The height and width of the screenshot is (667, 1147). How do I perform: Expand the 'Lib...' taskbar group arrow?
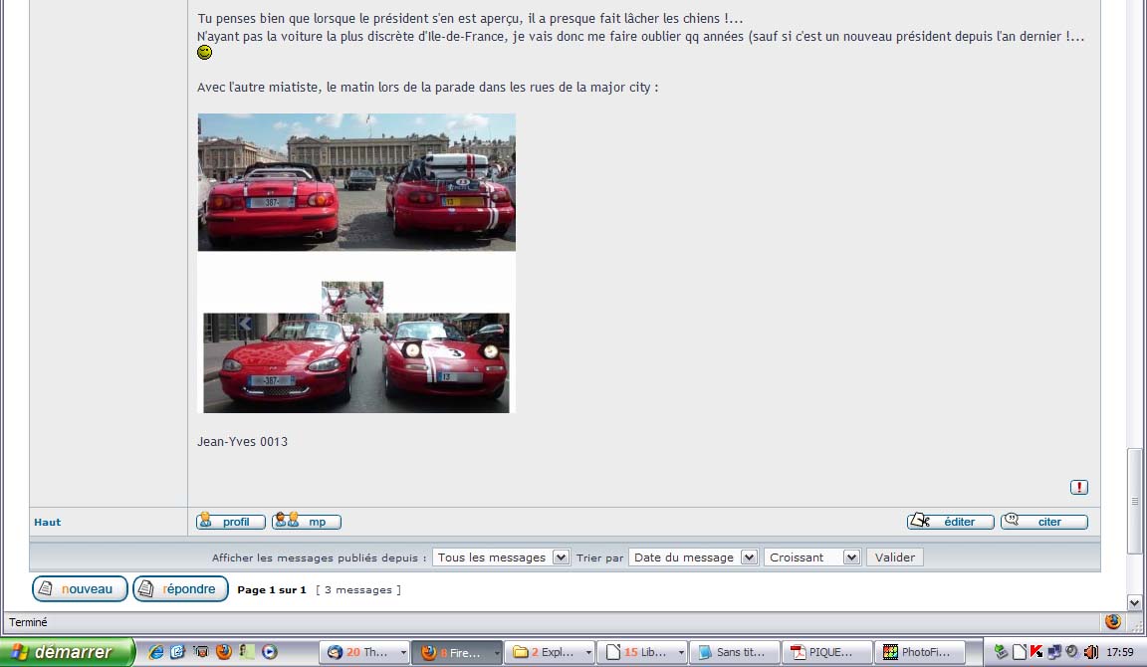coord(681,652)
